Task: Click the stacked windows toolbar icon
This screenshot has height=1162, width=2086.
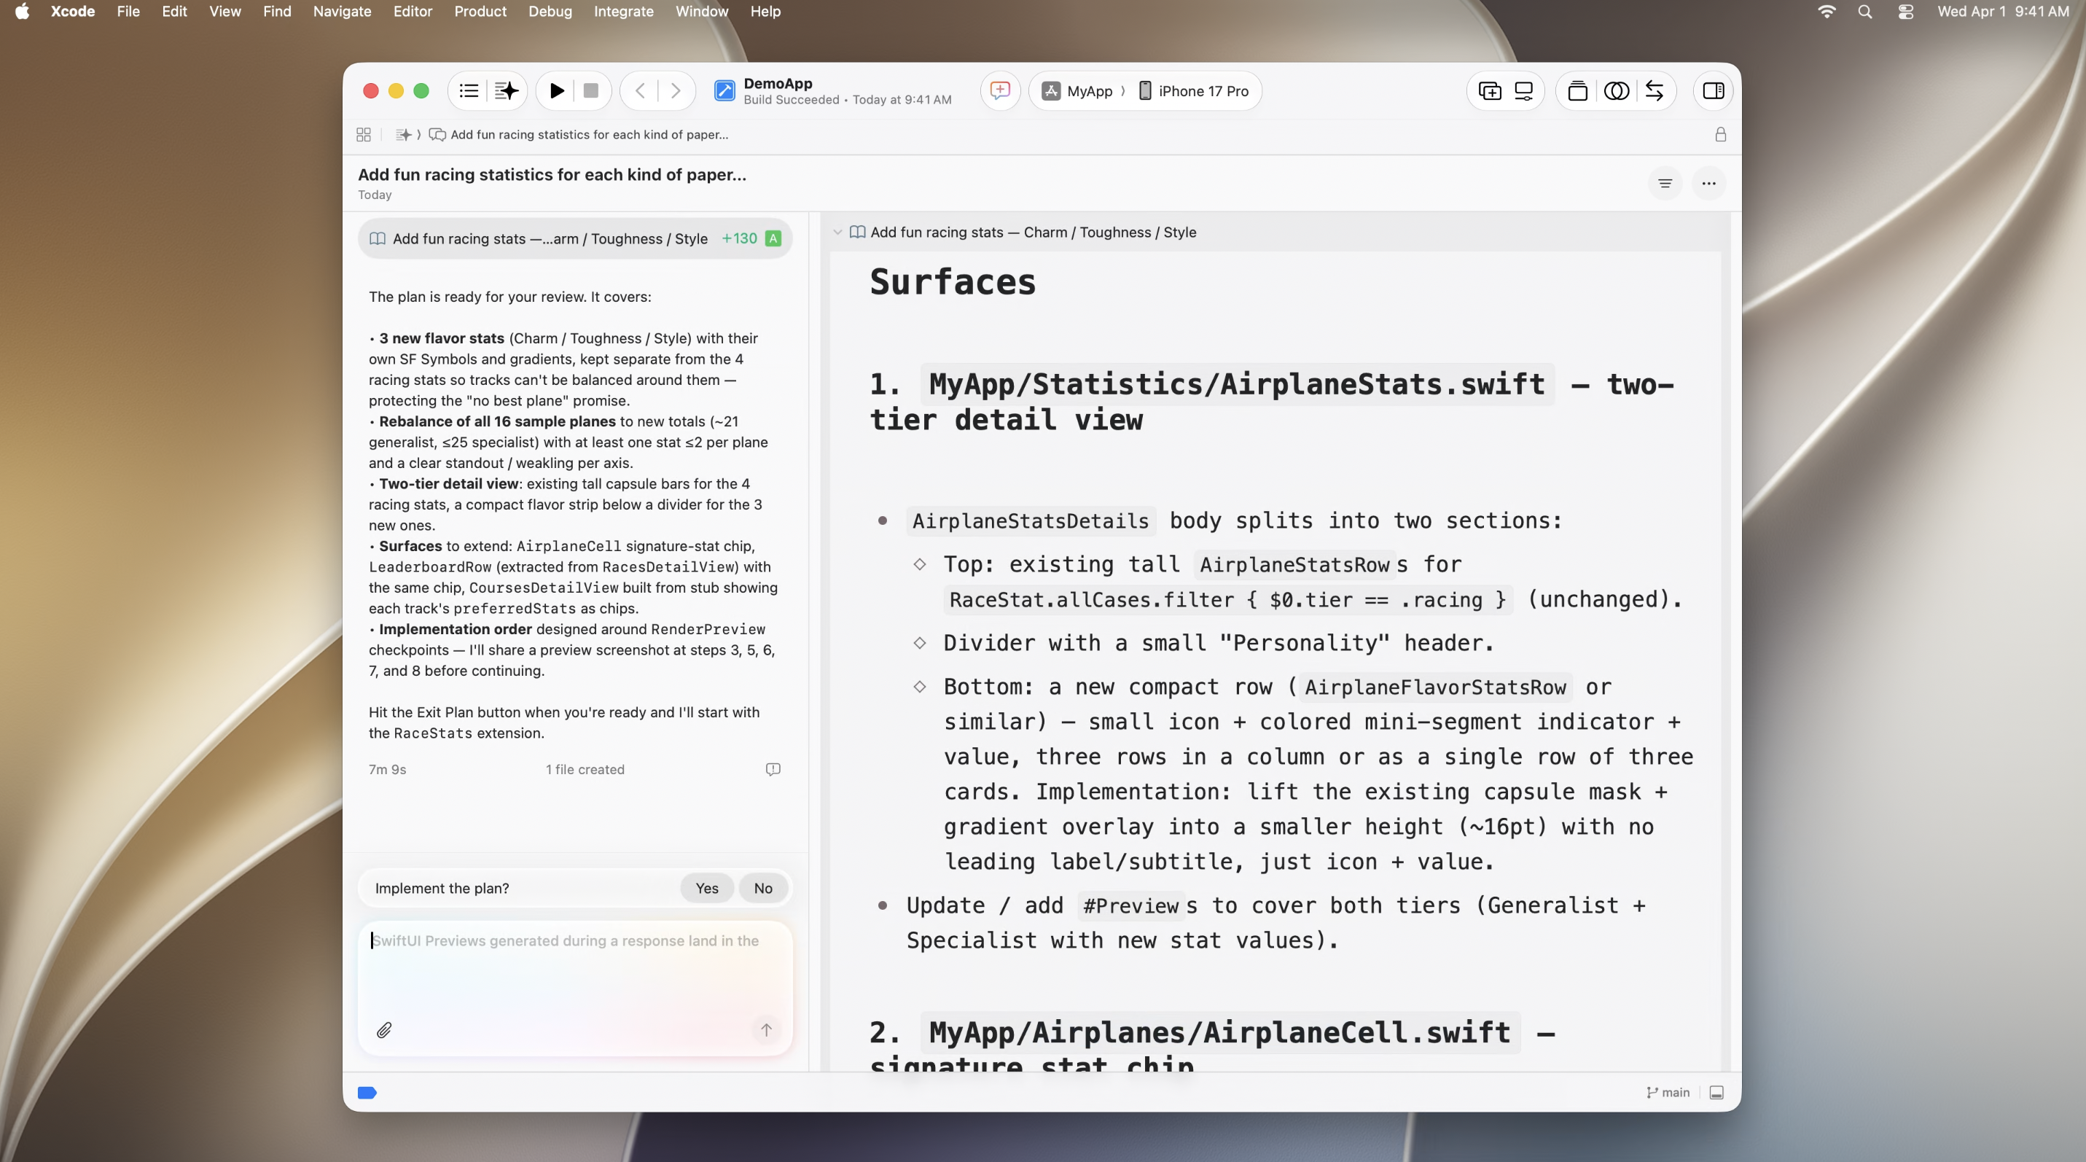Action: [x=1577, y=90]
